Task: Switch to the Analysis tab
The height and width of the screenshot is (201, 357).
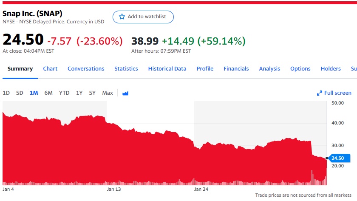Action: 269,68
